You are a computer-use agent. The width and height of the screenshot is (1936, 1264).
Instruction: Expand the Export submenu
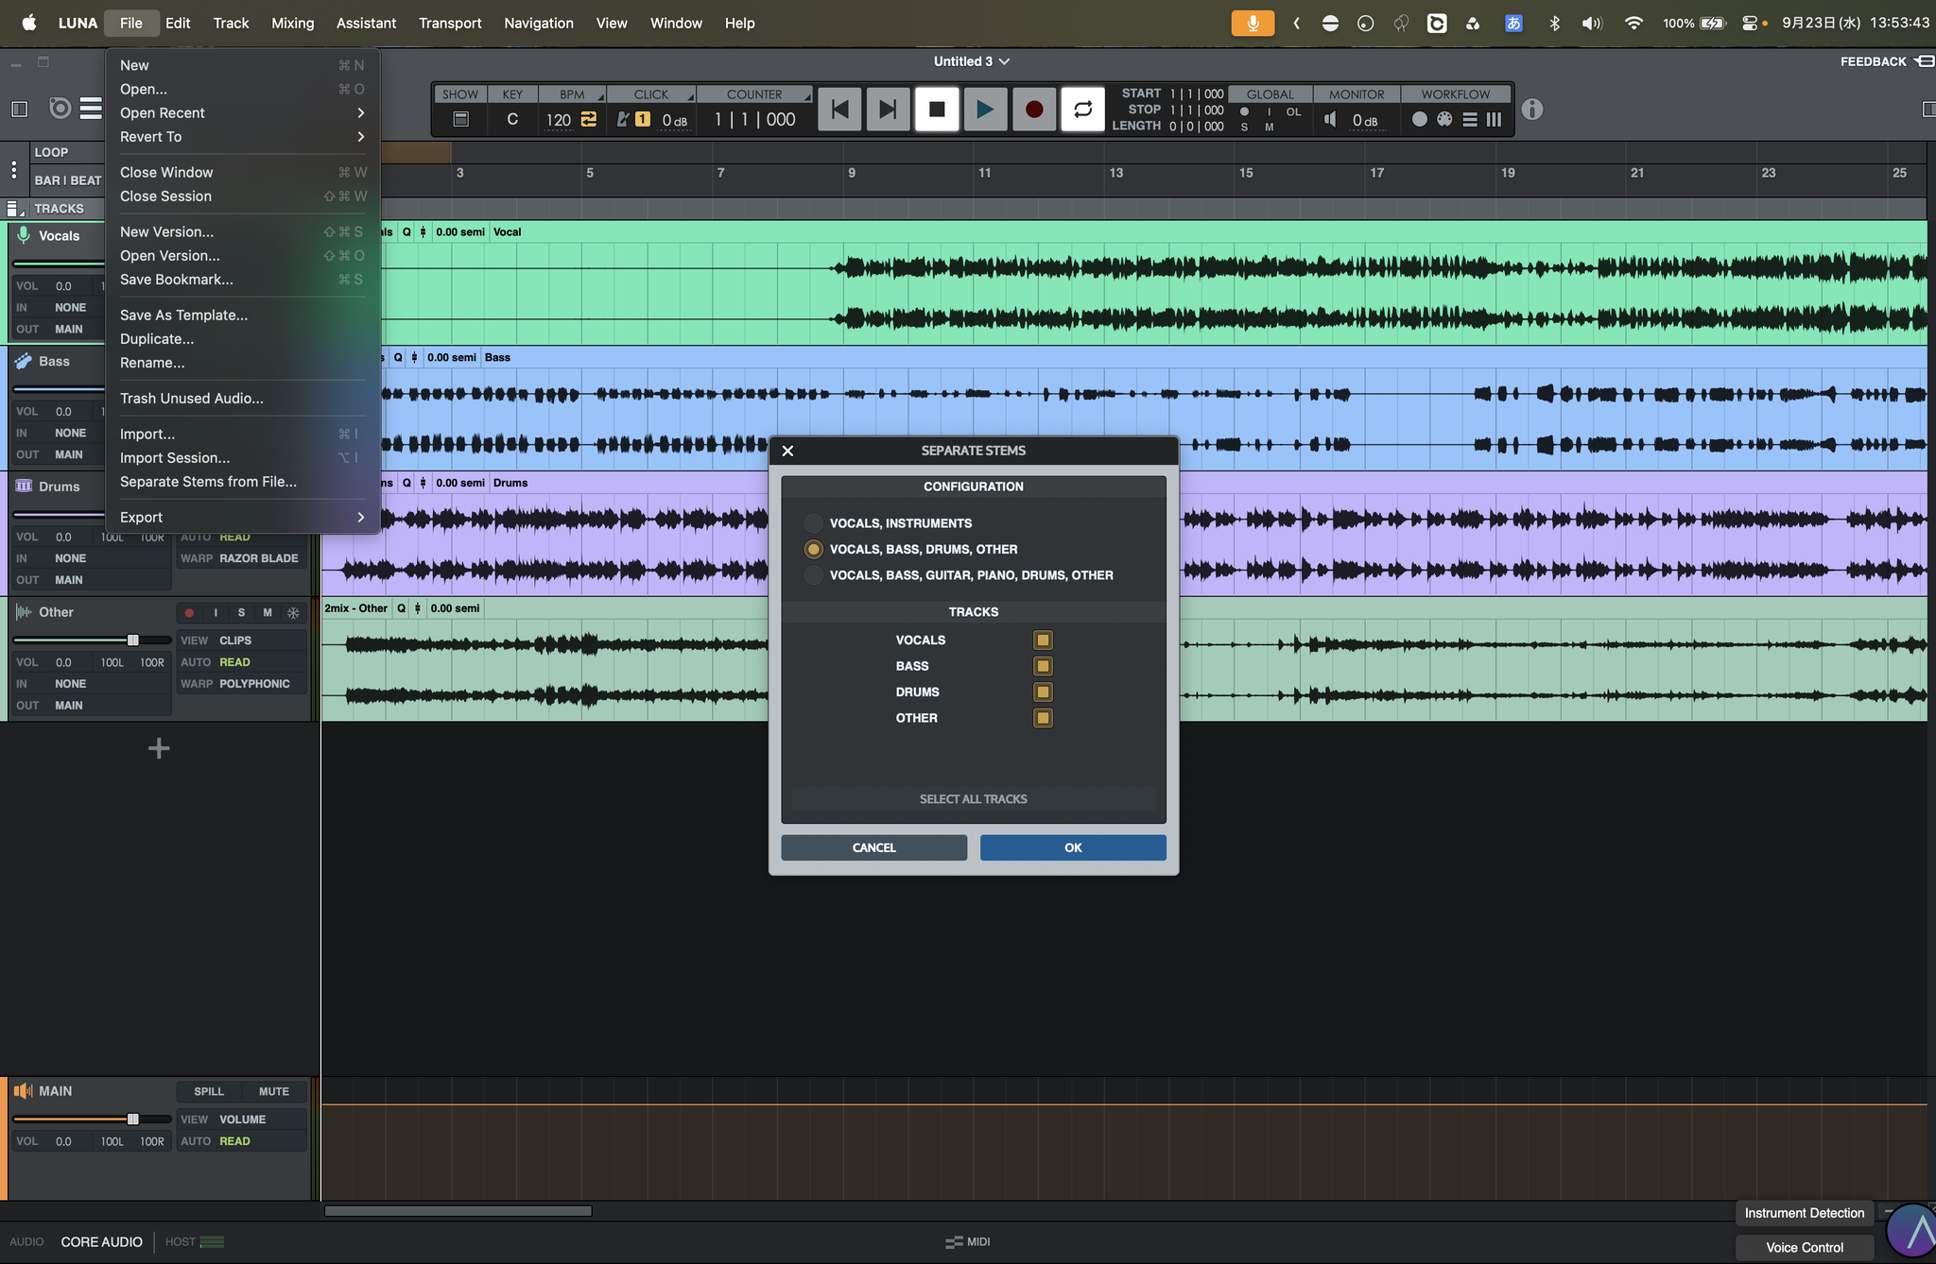coord(242,518)
